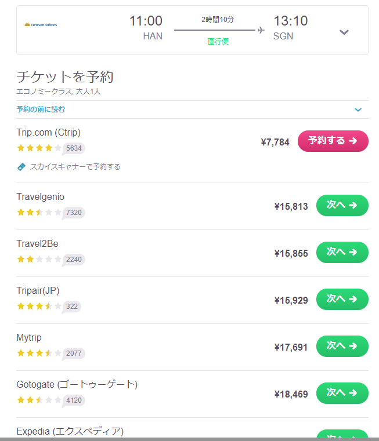This screenshot has height=441, width=379.
Task: Click the airplane icon on route line
Action: click(261, 30)
